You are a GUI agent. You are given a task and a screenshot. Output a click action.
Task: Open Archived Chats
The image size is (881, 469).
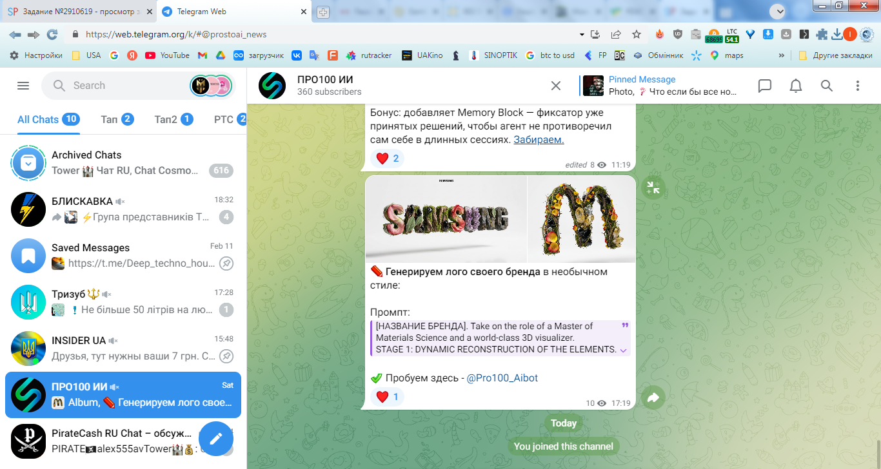pos(123,162)
